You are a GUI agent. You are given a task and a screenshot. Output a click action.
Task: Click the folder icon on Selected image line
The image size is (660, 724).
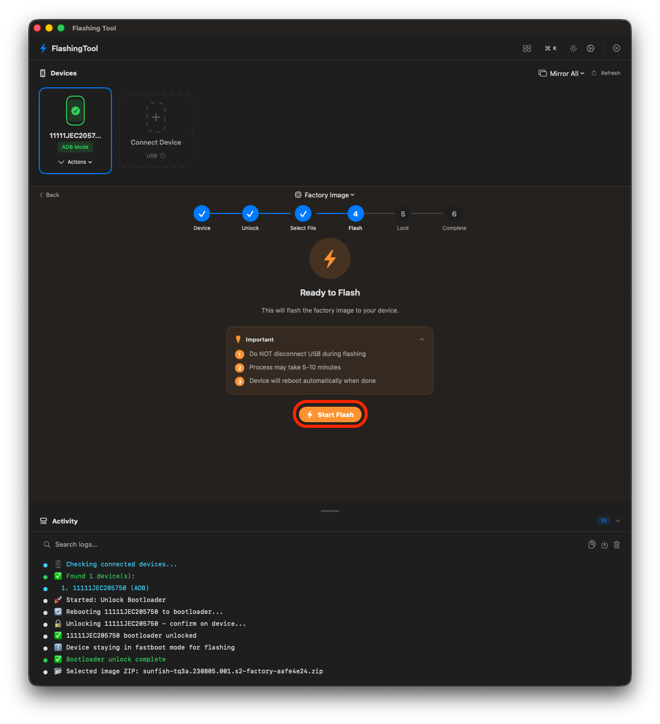click(58, 671)
